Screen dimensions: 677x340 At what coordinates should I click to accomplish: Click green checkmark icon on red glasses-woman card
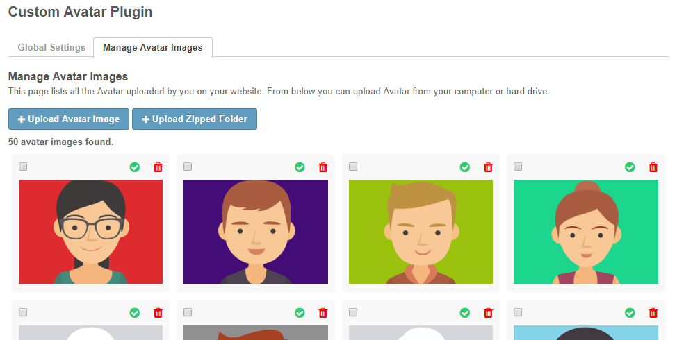pyautogui.click(x=135, y=167)
